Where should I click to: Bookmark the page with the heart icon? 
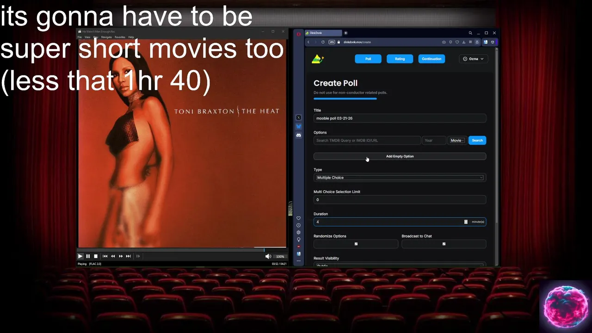coord(457,42)
